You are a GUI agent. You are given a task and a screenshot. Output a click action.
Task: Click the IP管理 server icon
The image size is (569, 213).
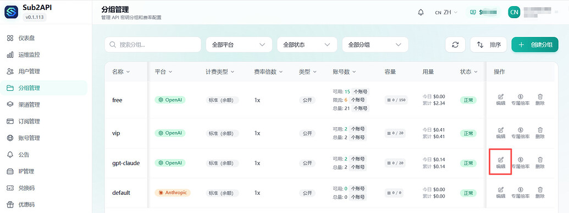[10, 171]
